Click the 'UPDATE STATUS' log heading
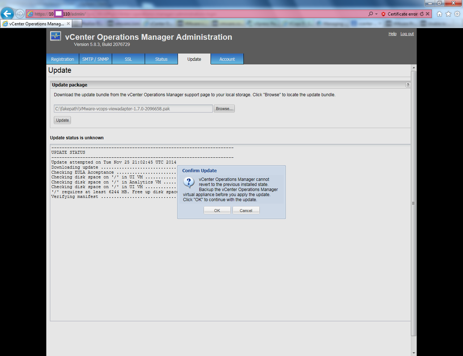463x356 pixels. (68, 153)
